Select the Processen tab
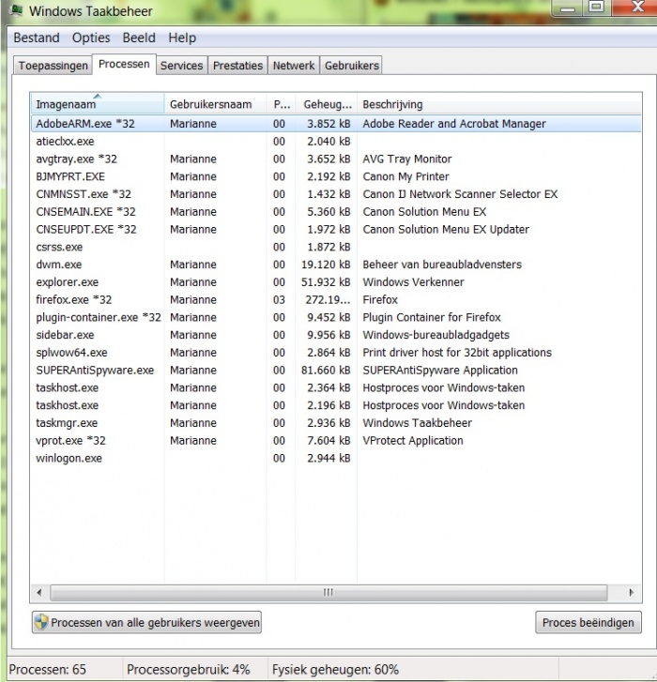The image size is (657, 682). 124,65
